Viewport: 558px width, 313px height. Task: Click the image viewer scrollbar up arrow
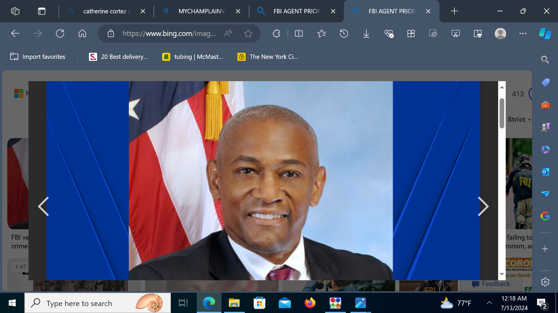point(502,87)
